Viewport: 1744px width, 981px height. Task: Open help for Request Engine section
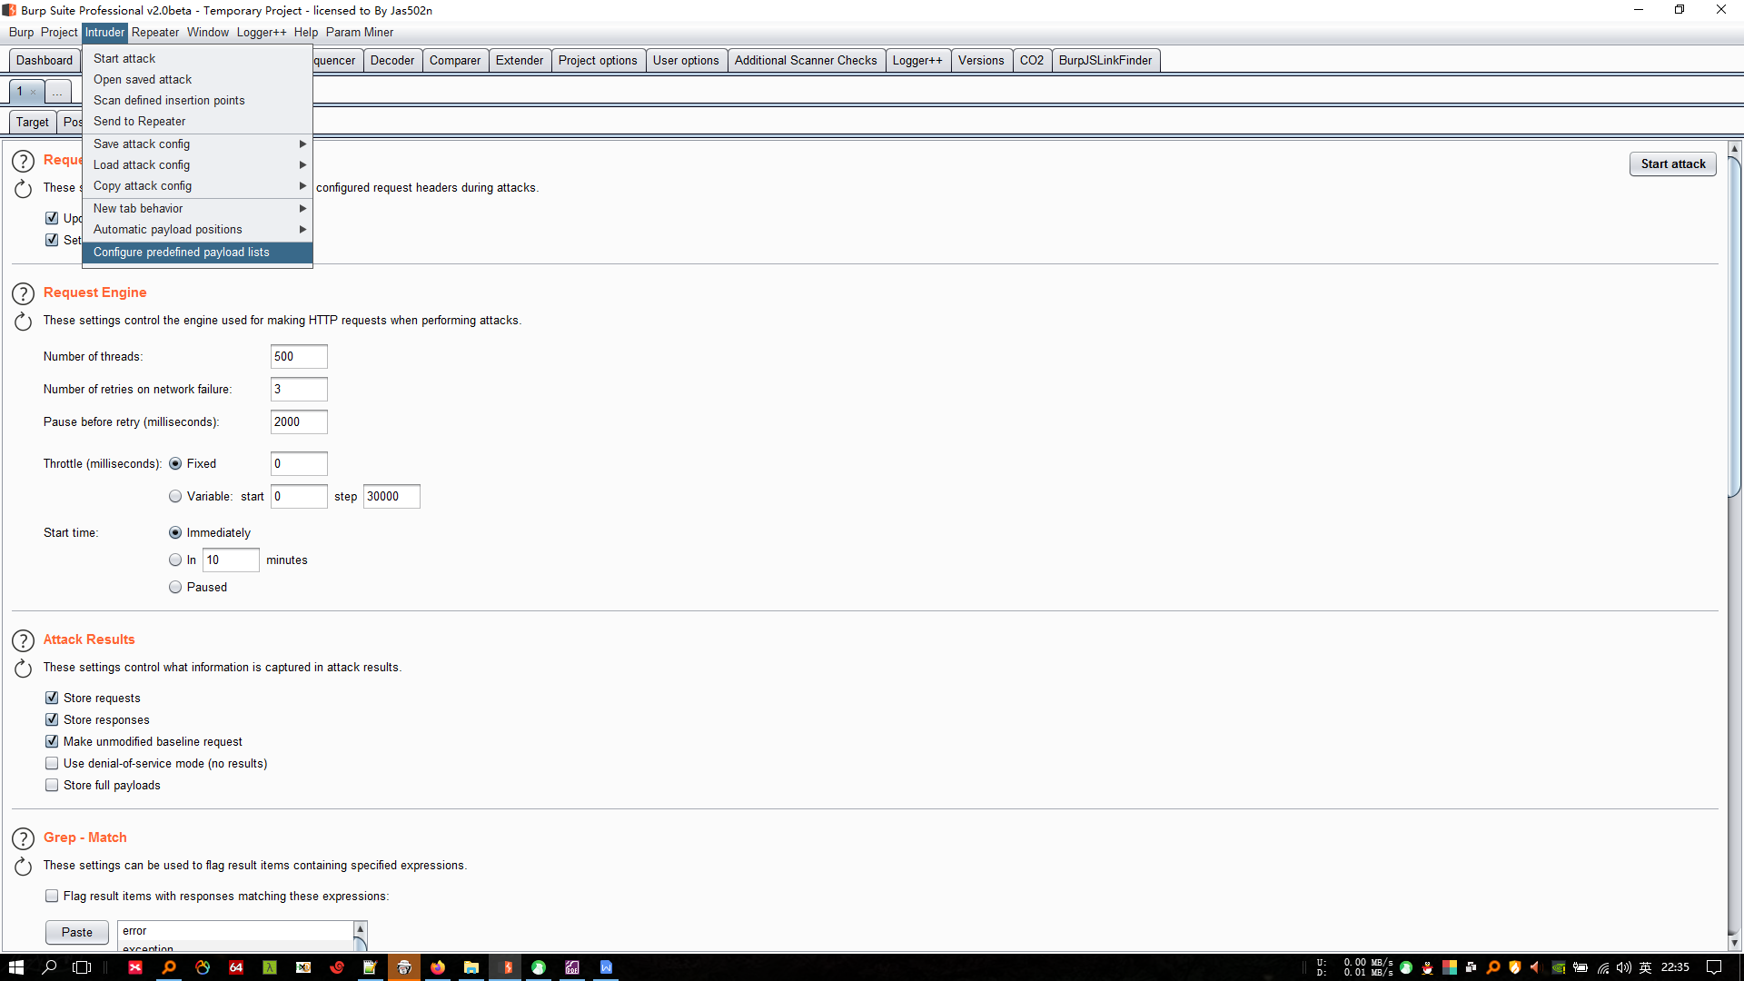click(23, 293)
